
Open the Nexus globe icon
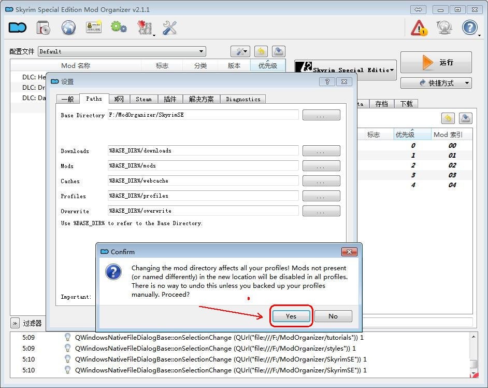coord(68,27)
